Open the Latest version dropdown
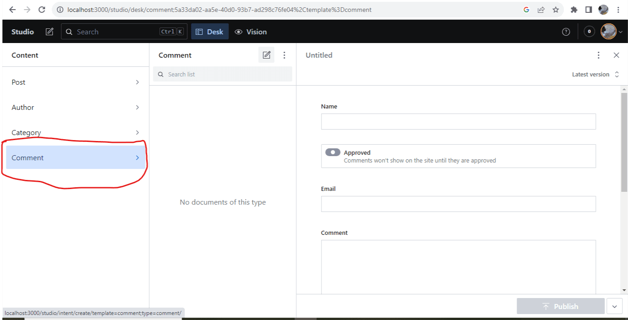Screen dimensions: 628x320 click(595, 74)
